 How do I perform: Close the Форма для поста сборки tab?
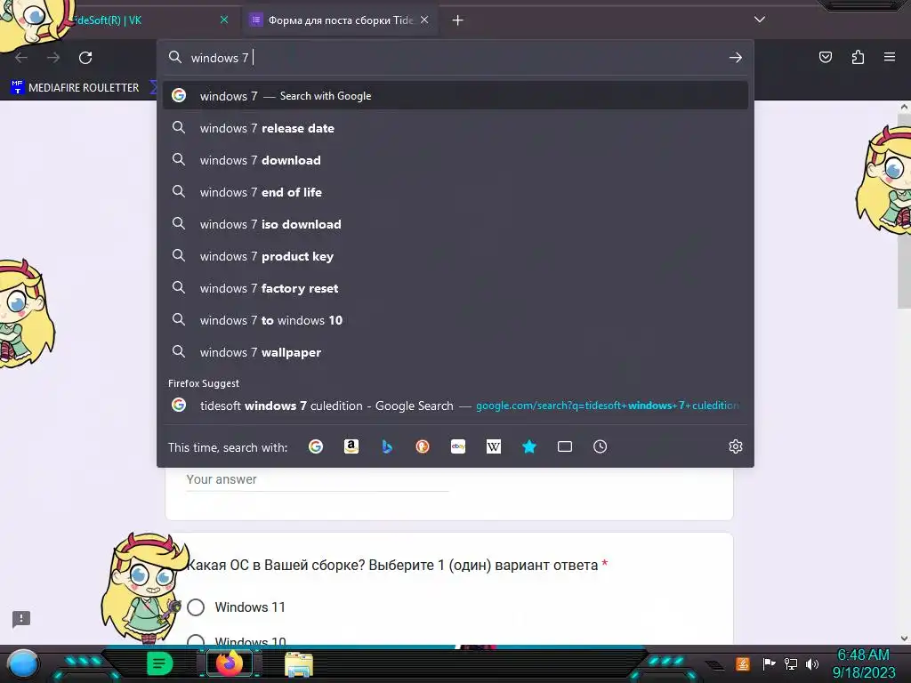click(x=424, y=20)
